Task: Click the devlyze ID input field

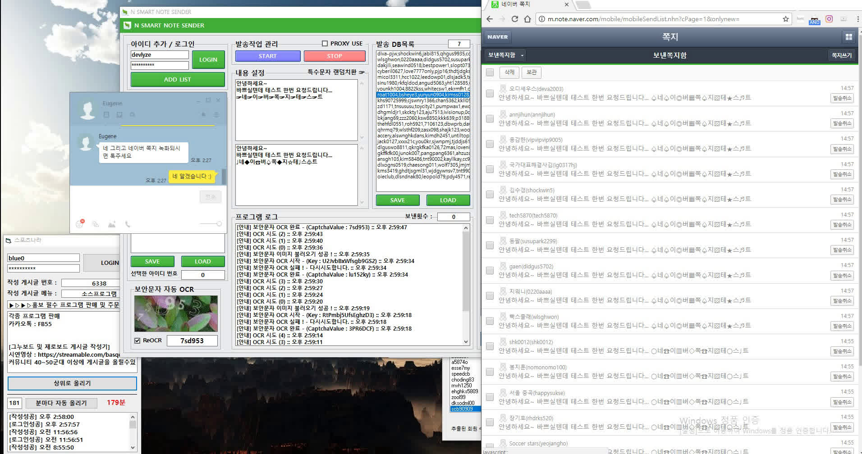Action: coord(160,54)
